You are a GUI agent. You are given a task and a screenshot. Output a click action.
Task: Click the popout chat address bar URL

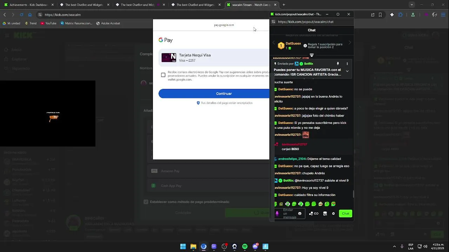[x=306, y=22]
